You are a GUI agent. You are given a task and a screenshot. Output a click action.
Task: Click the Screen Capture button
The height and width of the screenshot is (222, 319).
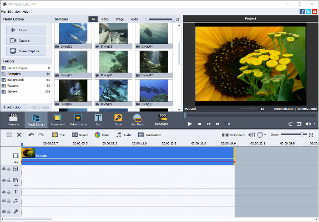[x=26, y=51]
